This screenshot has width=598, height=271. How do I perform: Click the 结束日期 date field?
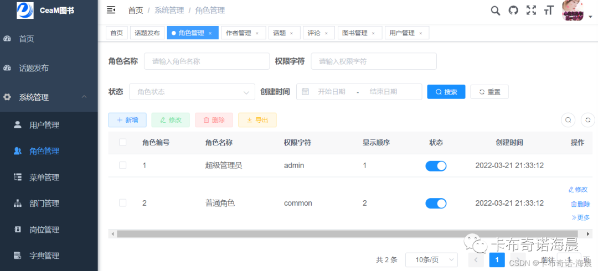pyautogui.click(x=383, y=92)
